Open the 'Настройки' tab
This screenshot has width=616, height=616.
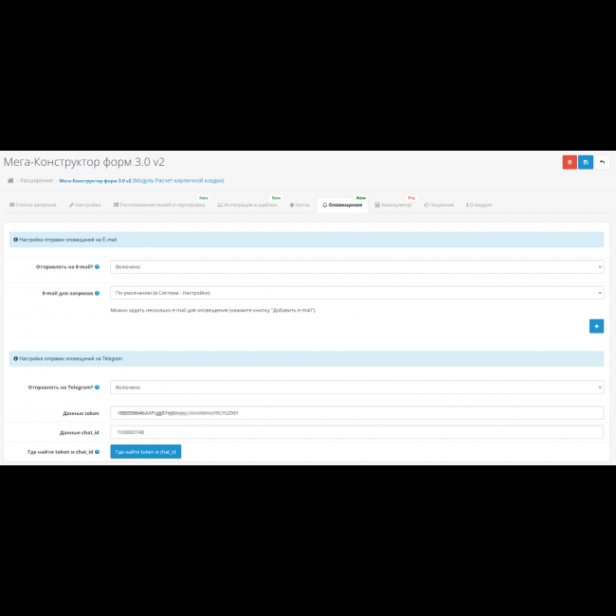[x=85, y=205]
